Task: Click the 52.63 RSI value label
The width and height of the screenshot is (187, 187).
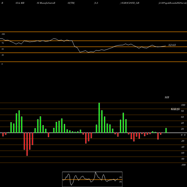Action: [x=172, y=45]
